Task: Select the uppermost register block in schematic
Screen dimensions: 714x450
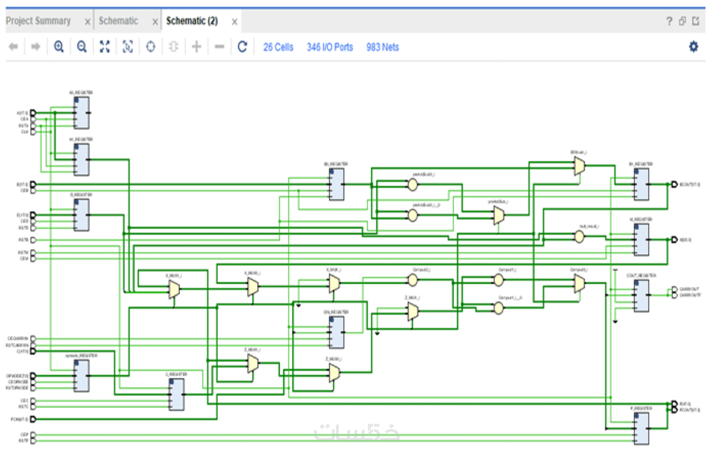Action: pyautogui.click(x=81, y=113)
